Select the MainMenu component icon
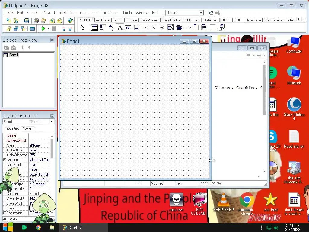 coord(103,27)
